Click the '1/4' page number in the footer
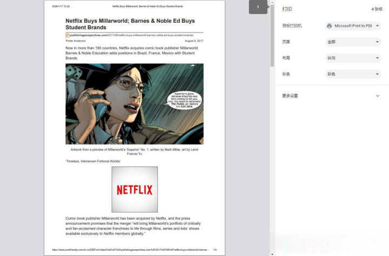 [x=215, y=250]
